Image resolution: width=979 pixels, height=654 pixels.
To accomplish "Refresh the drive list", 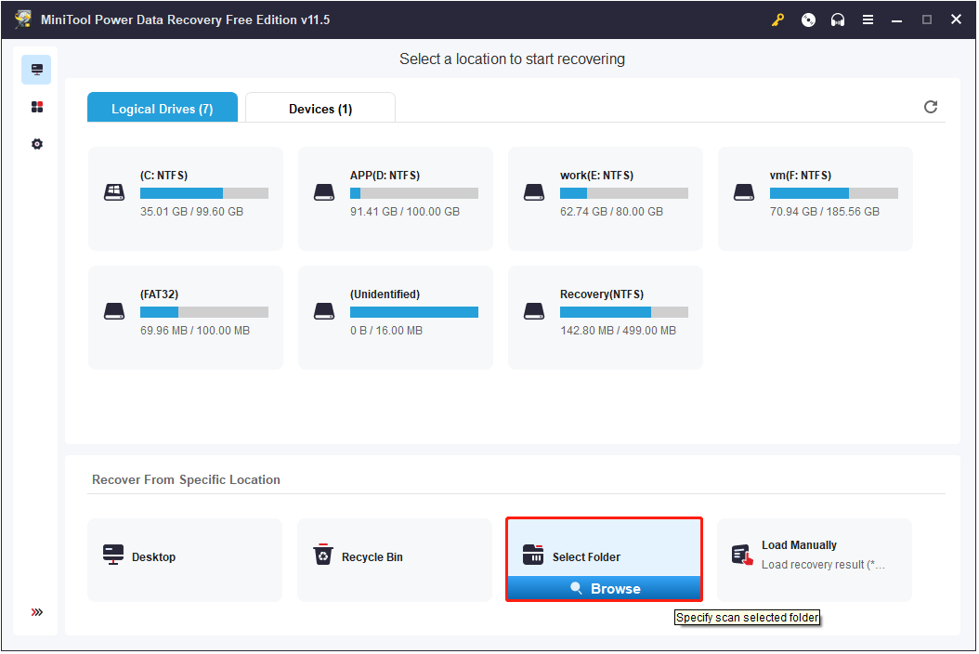I will pyautogui.click(x=931, y=107).
